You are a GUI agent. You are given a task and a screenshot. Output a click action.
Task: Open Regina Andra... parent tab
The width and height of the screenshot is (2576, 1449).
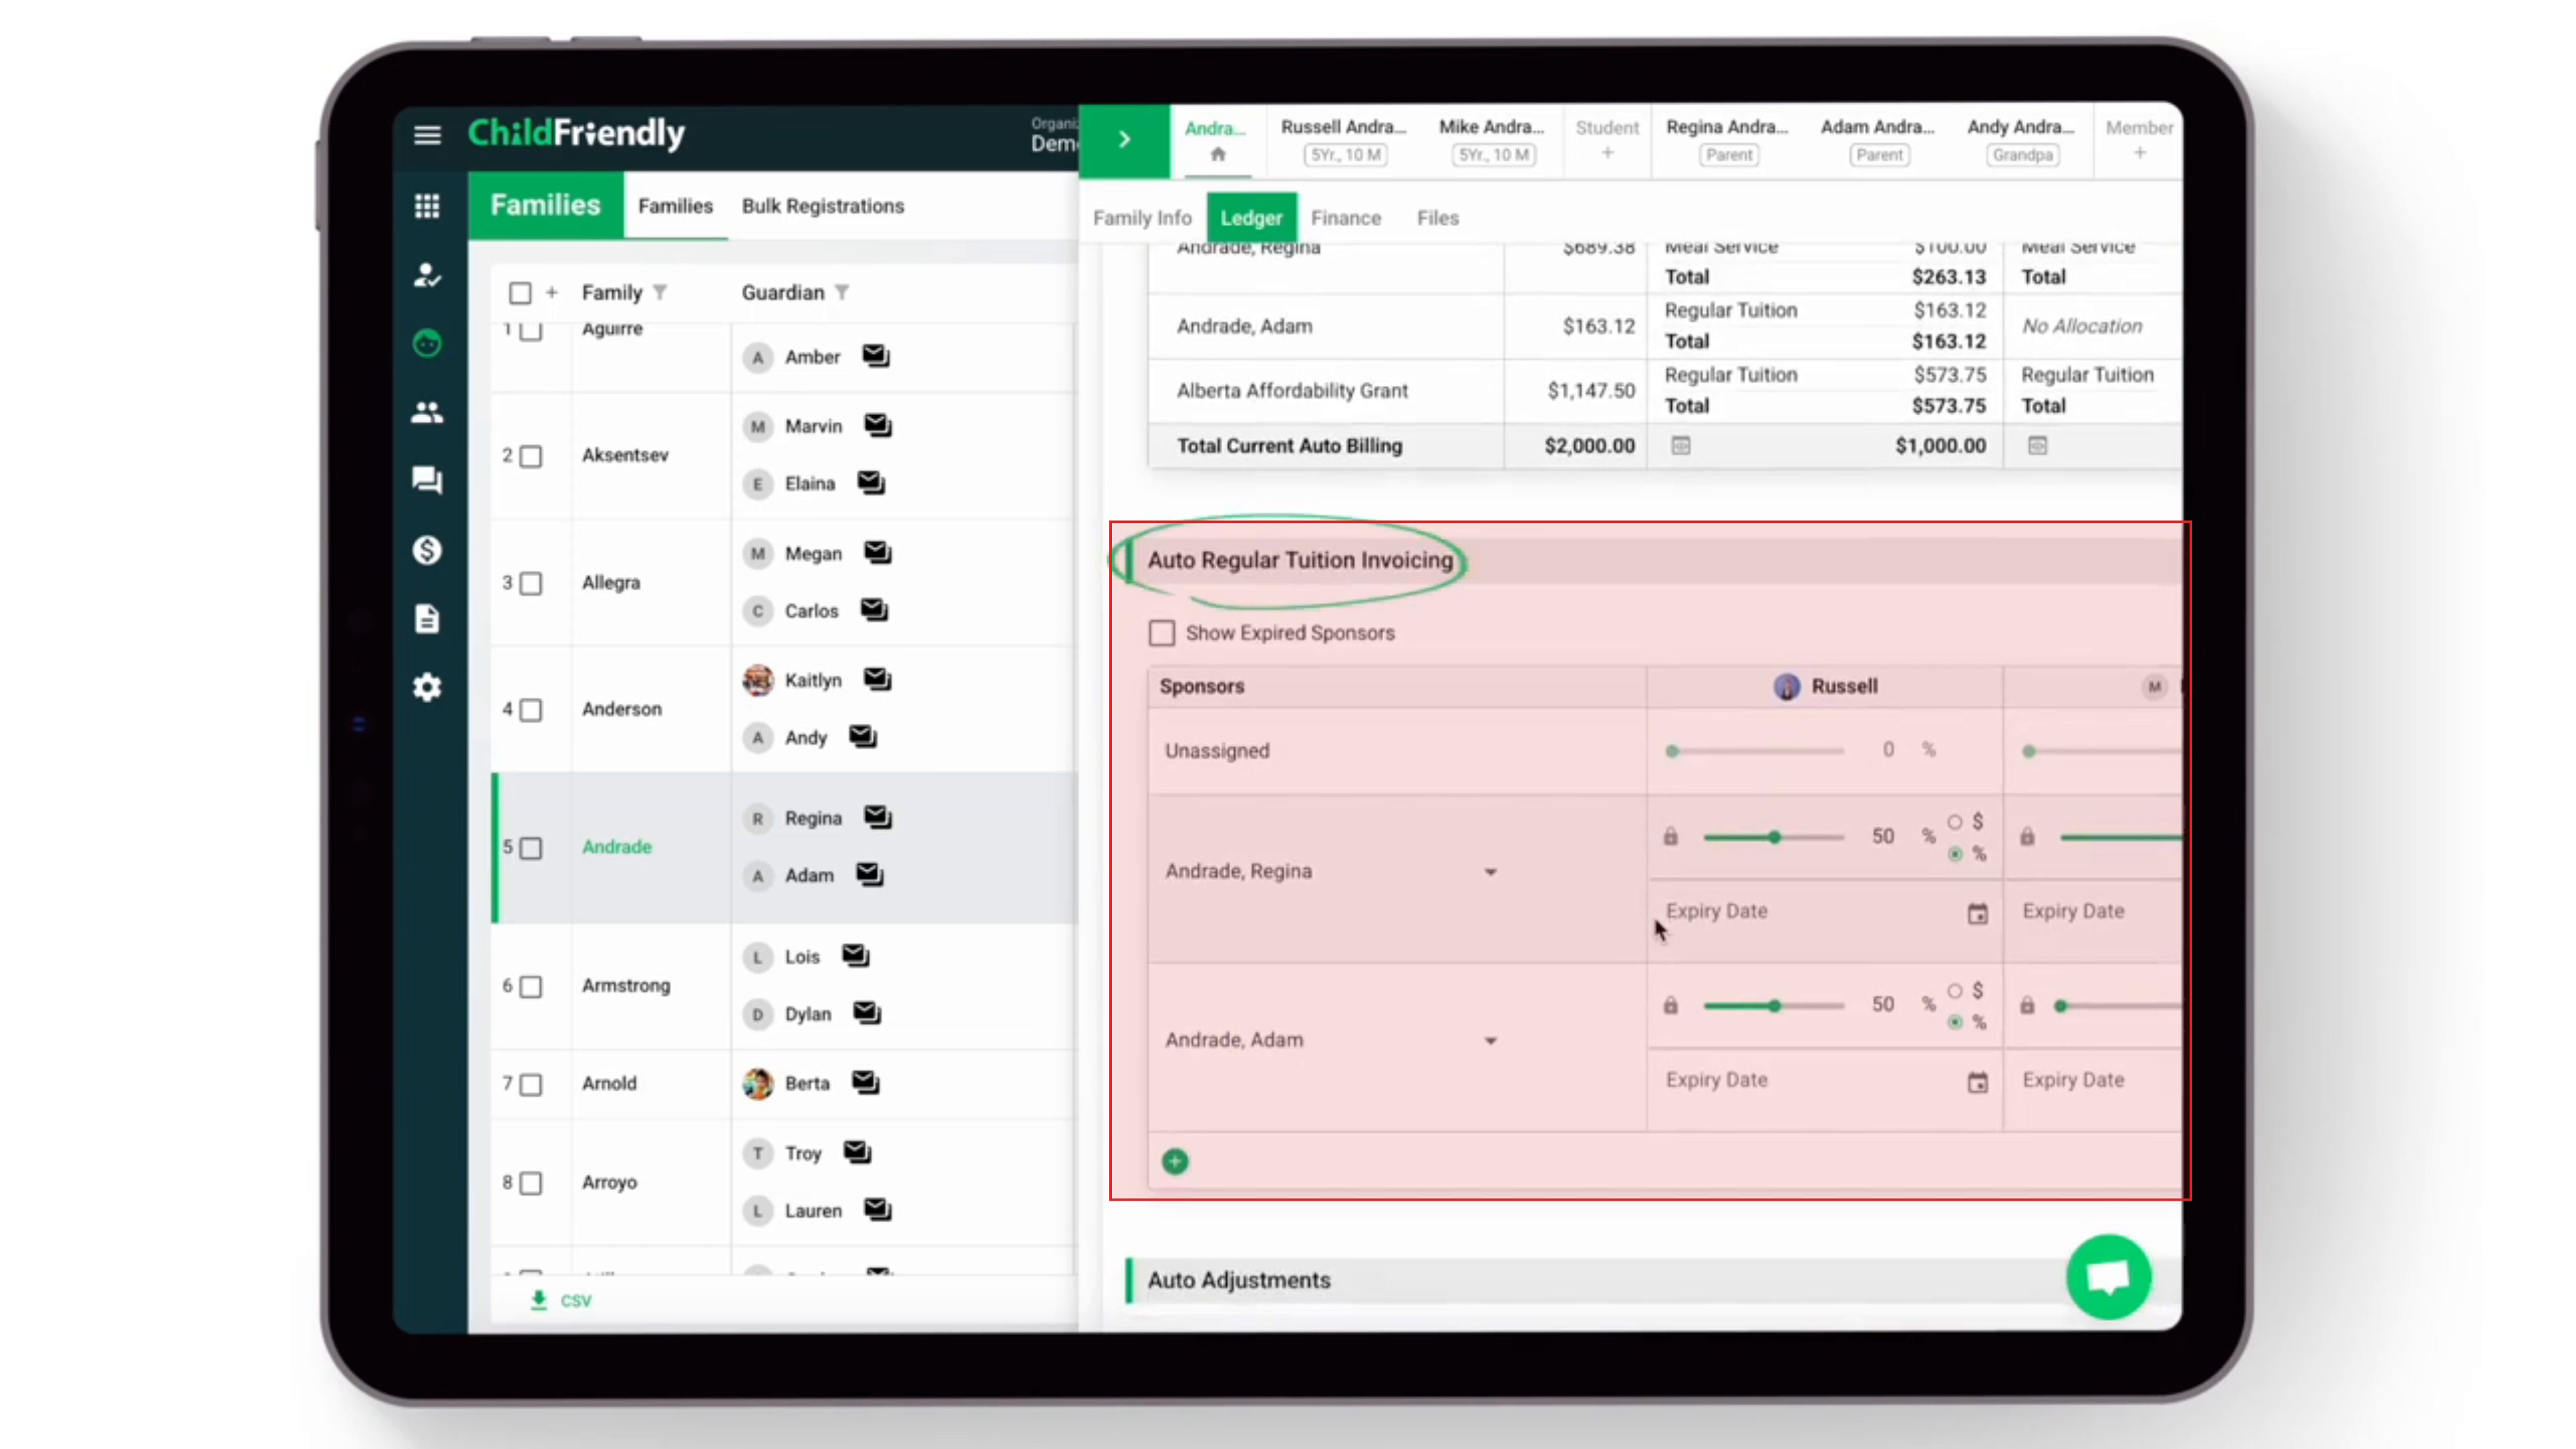(1727, 140)
